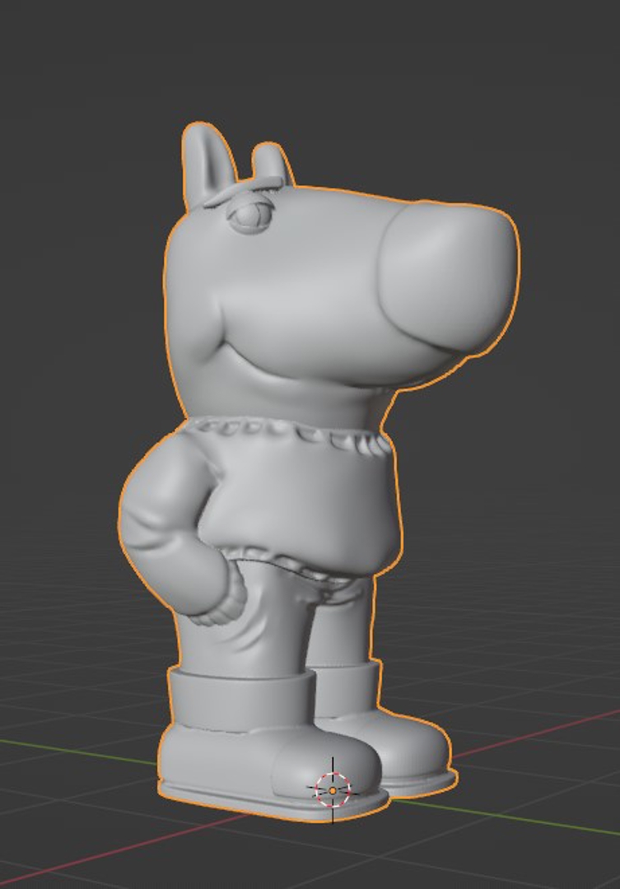Click the 3D cursor crosshair on the boot

333,790
